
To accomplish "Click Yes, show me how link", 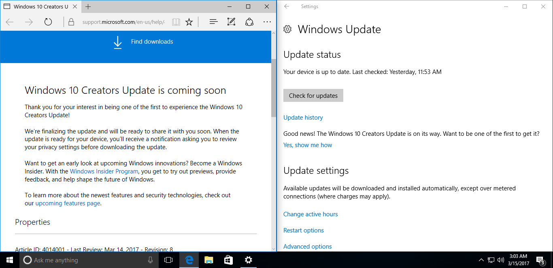I will [x=308, y=145].
